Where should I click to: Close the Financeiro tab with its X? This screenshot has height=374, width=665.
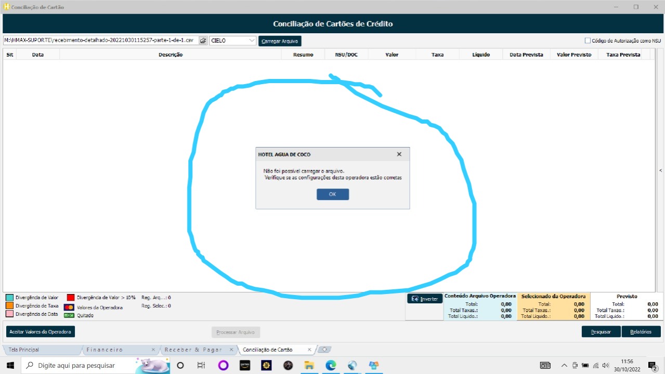pyautogui.click(x=153, y=350)
